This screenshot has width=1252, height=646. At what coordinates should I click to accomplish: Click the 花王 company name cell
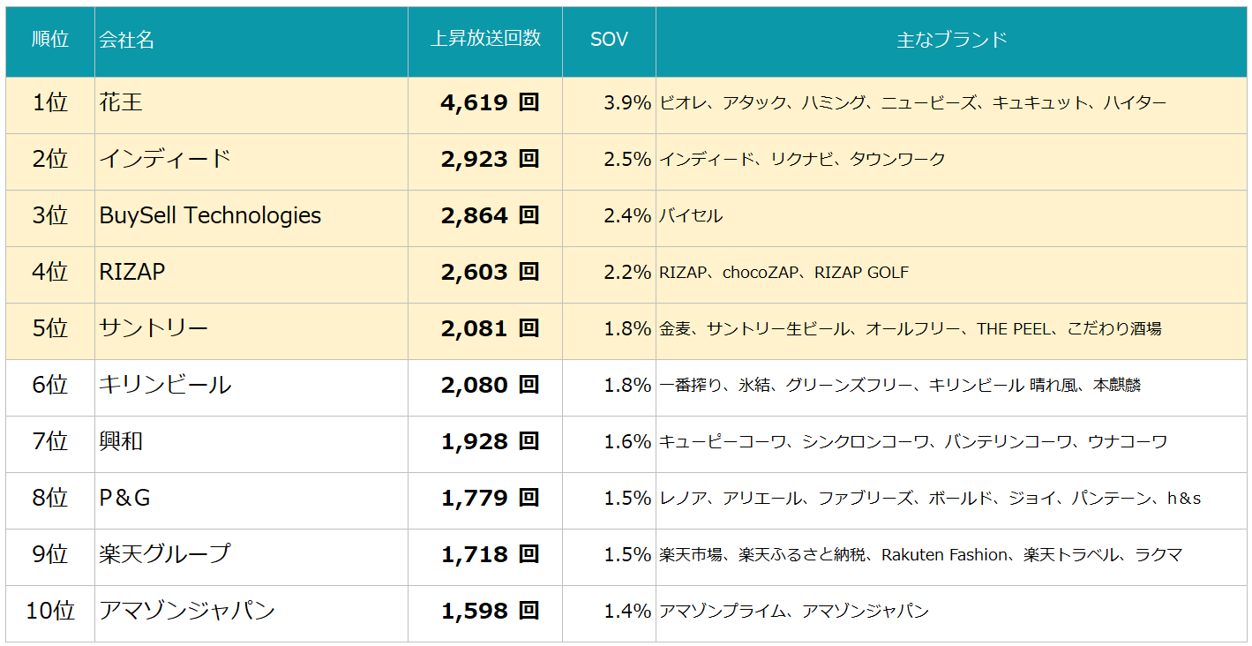pos(251,102)
